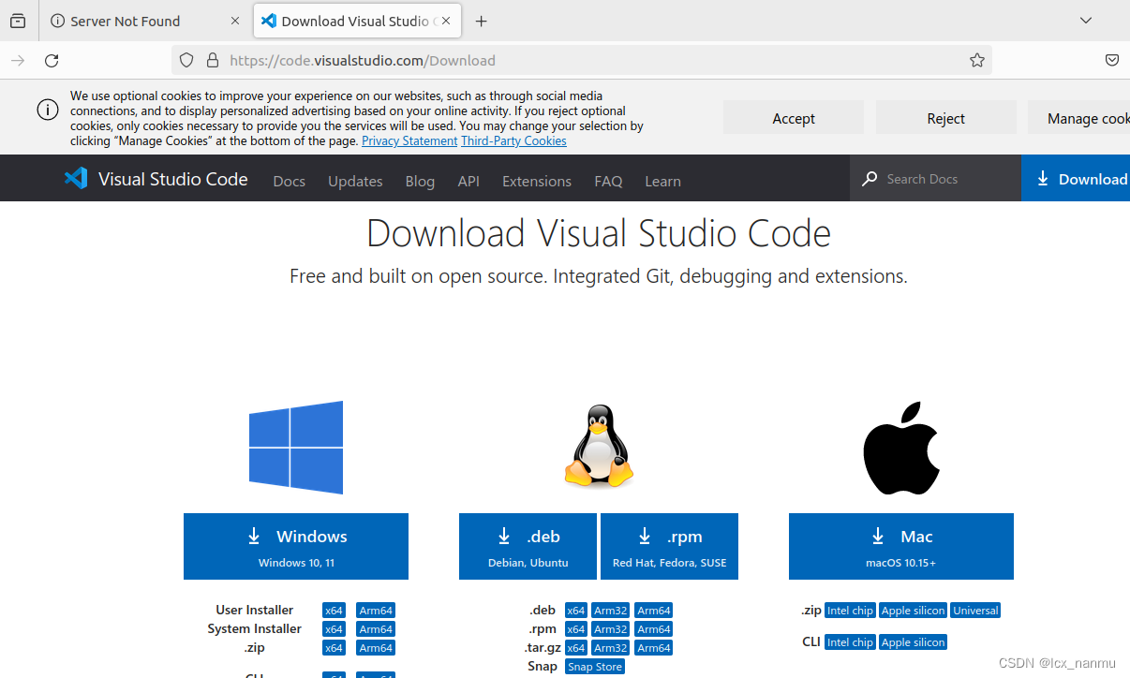Screen dimensions: 1130x678
Task: Select System Installer Arm64 for Windows
Action: point(376,629)
